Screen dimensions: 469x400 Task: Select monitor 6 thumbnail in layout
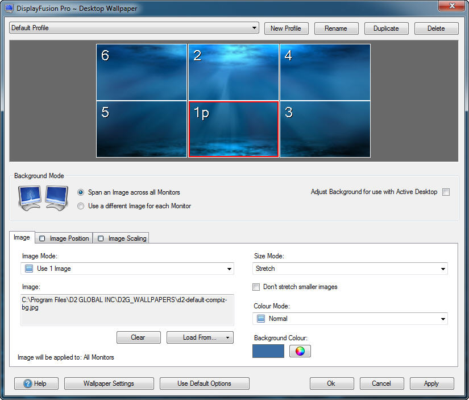pos(142,72)
